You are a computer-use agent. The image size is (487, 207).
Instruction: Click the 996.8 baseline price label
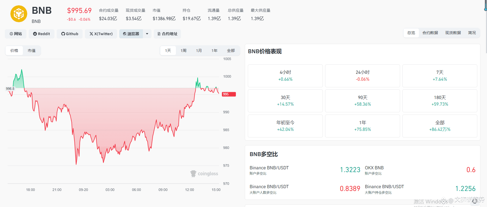10,89
